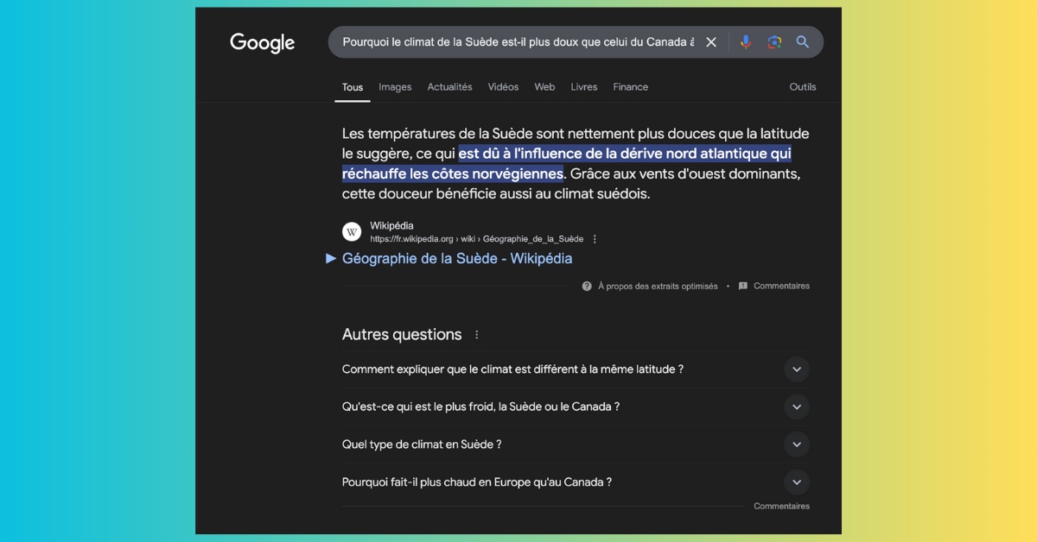Click text Comment expliquer que le climat est différent

tap(513, 369)
